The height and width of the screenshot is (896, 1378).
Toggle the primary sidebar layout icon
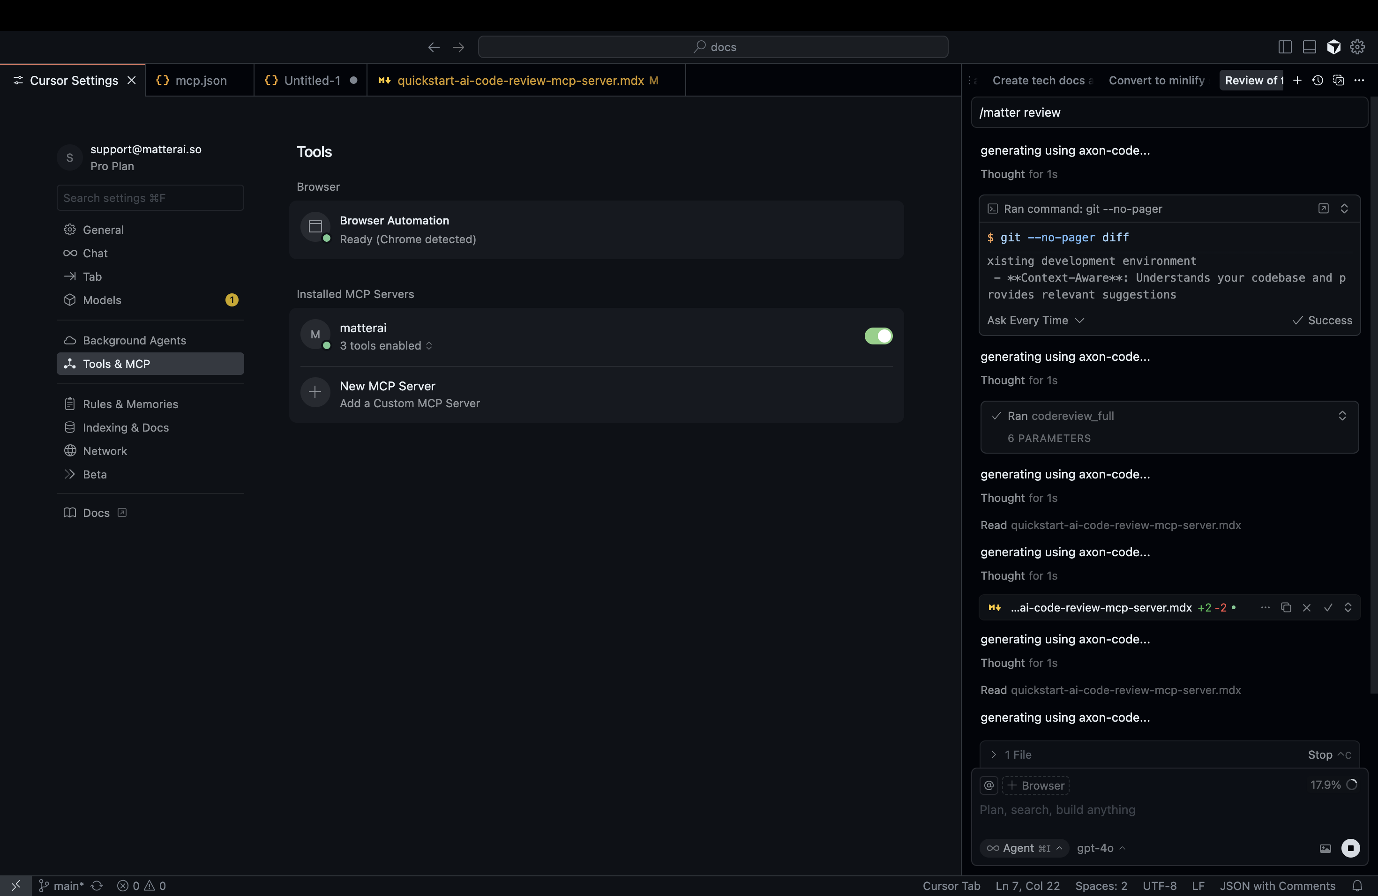1285,47
